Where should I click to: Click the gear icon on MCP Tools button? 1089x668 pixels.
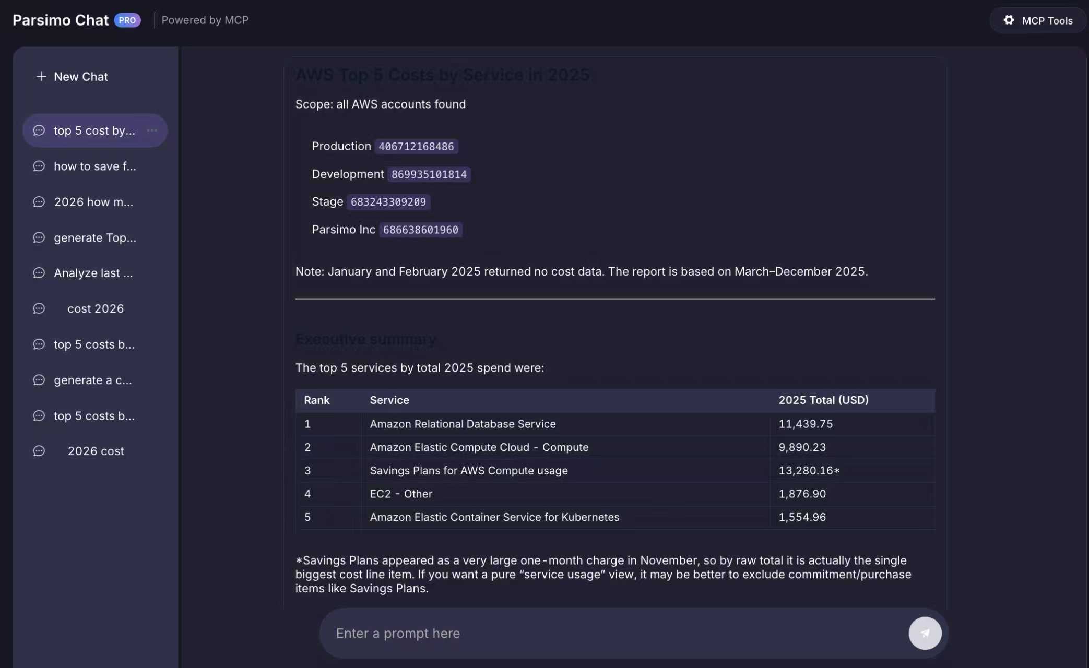tap(1009, 20)
